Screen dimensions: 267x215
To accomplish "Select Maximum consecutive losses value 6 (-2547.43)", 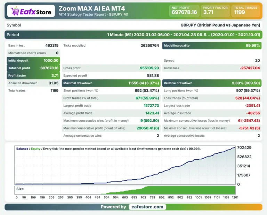I will (249, 120).
